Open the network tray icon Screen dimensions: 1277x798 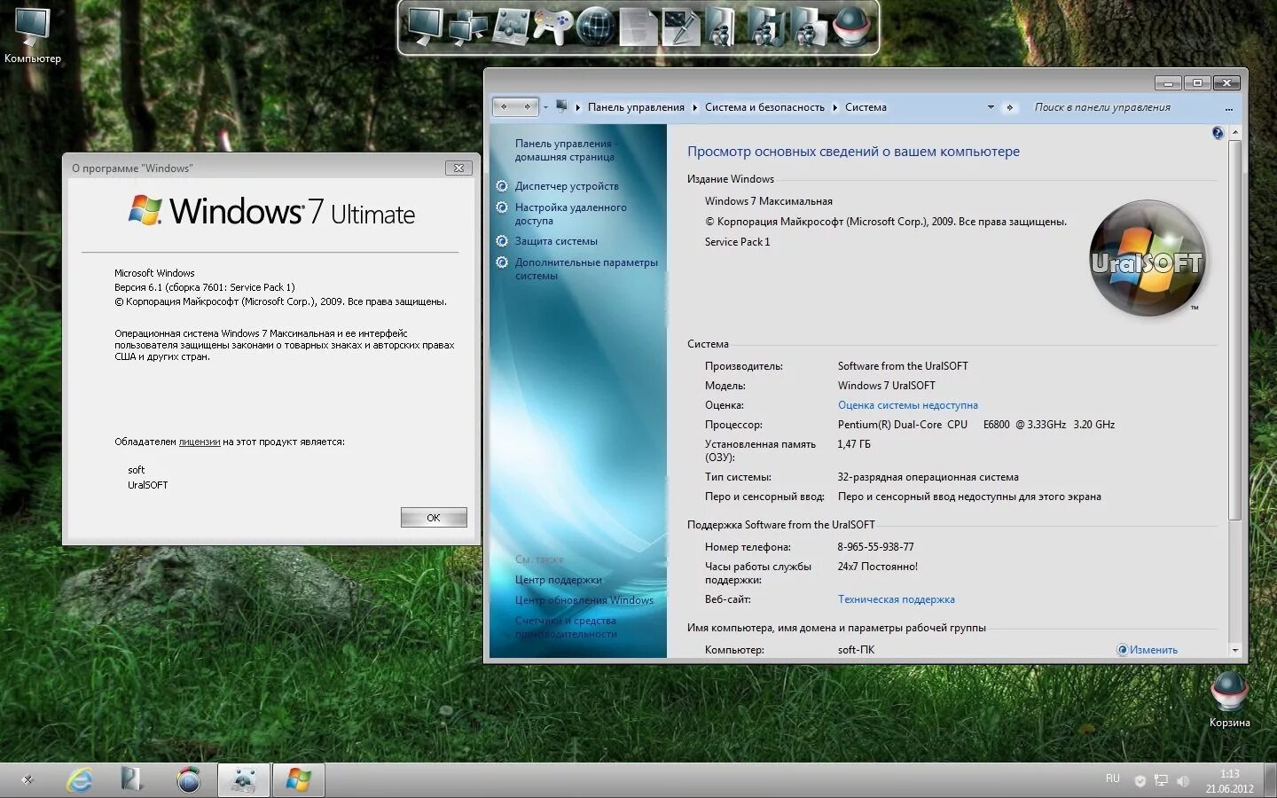[x=1161, y=781]
